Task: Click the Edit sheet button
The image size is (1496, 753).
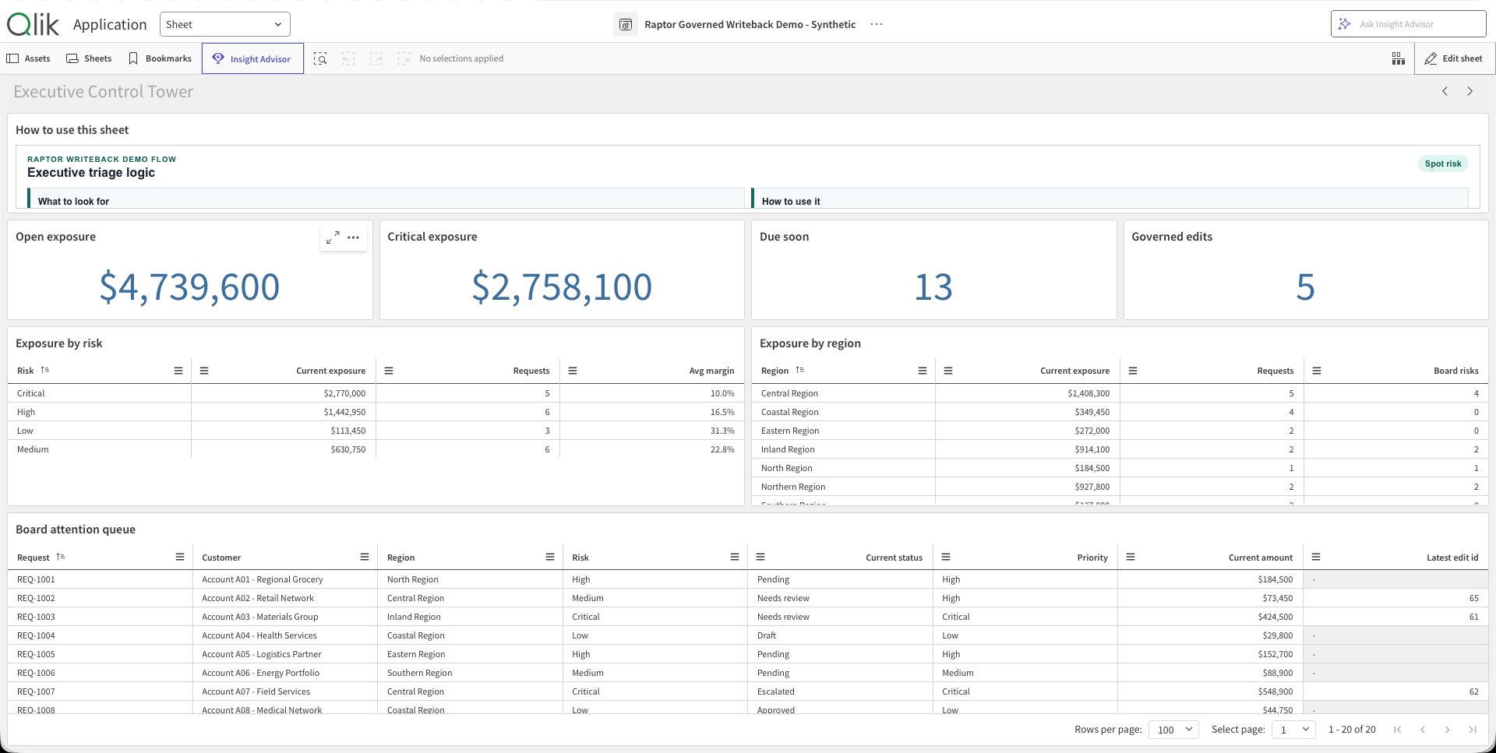Action: point(1454,58)
